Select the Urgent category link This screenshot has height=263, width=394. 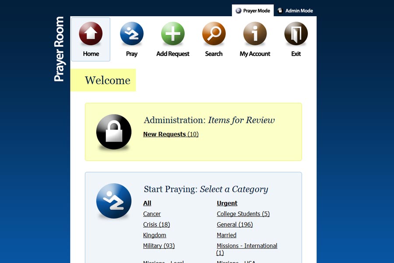227,203
